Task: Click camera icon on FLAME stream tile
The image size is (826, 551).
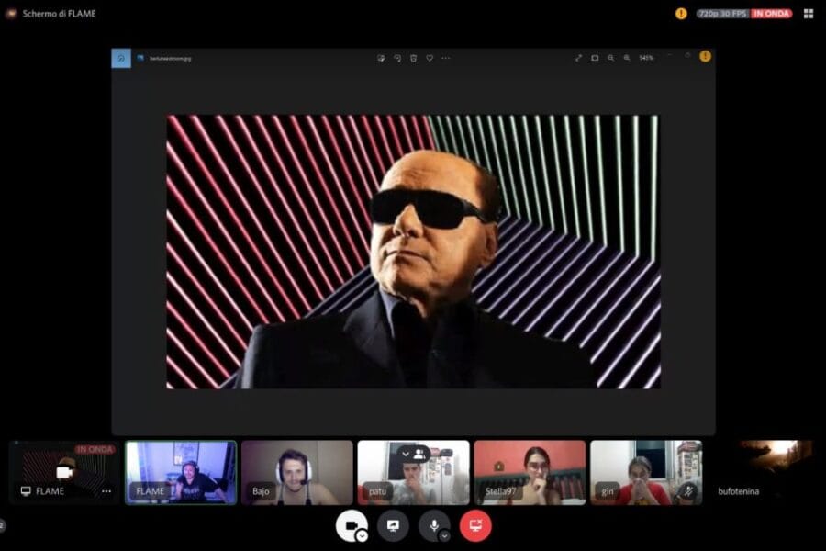Action: [64, 472]
